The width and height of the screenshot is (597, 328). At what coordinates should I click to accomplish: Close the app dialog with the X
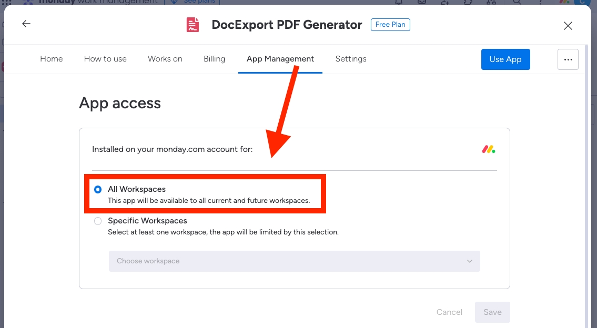pos(568,26)
